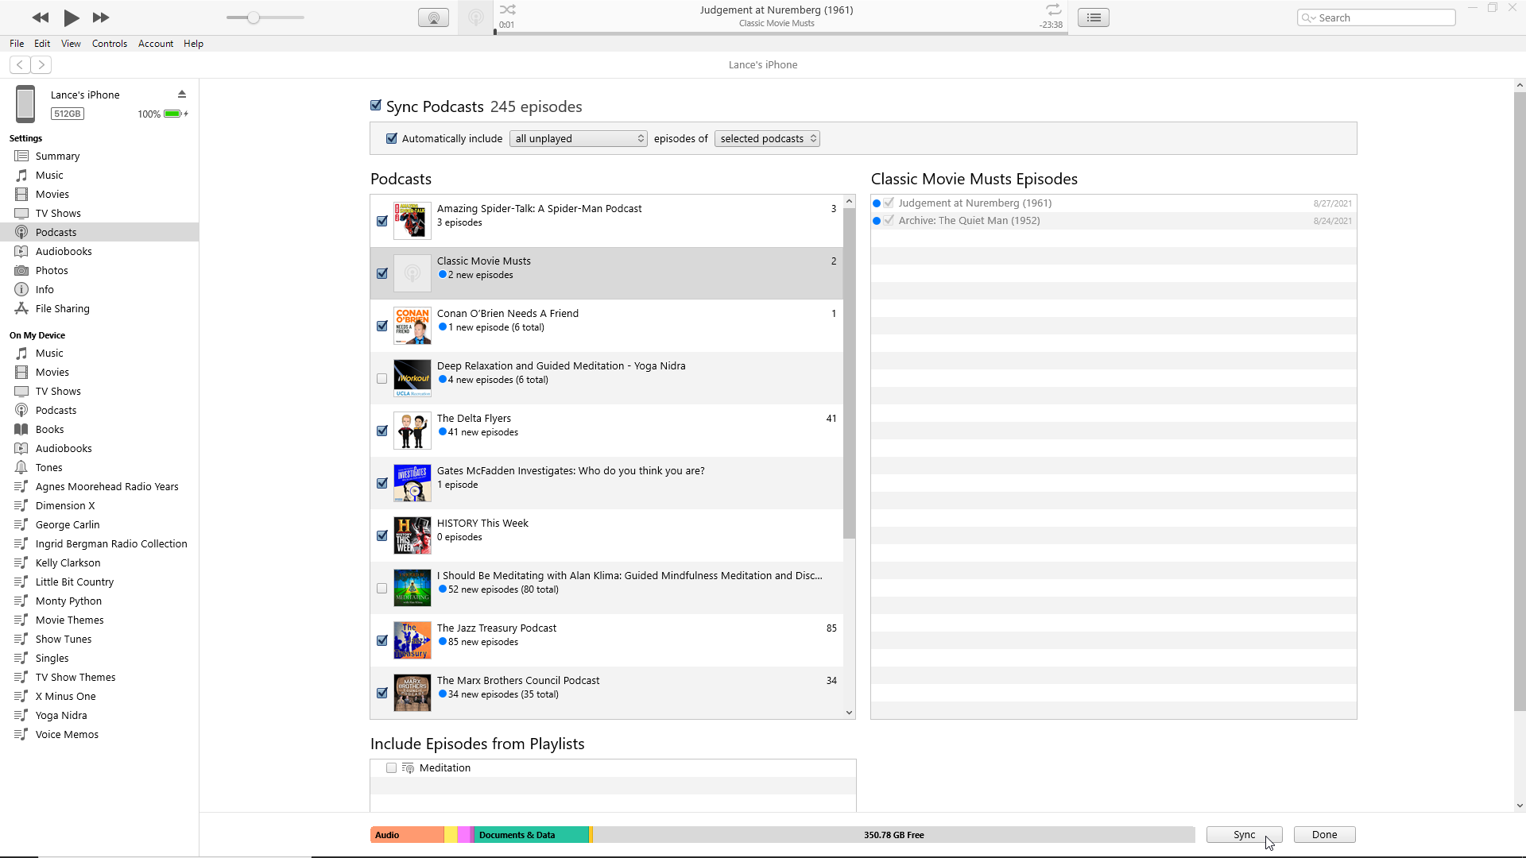Screen dimensions: 1526x858
Task: Toggle the shuffle icon
Action: click(508, 10)
